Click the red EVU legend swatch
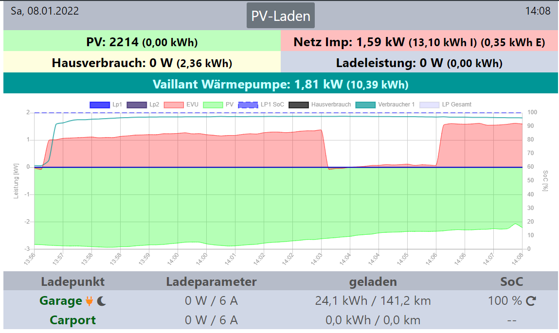559x333 pixels. [174, 105]
